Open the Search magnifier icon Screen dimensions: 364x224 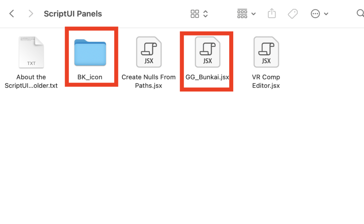(360, 13)
